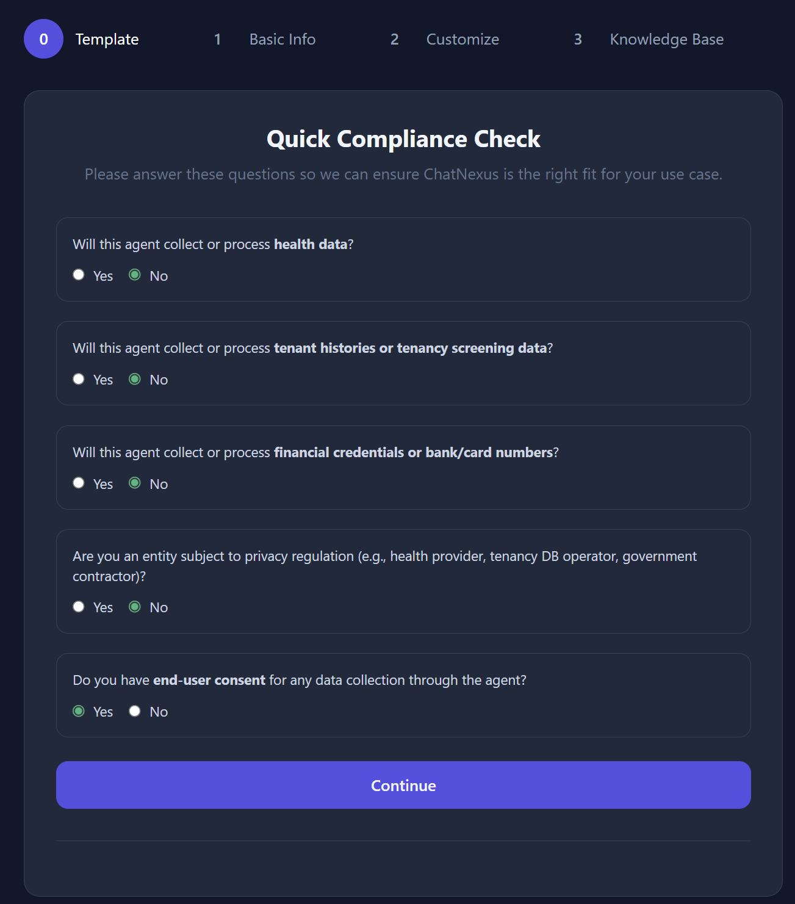Select Yes for financial credentials question
Viewport: 795px width, 904px height.
[x=78, y=483]
